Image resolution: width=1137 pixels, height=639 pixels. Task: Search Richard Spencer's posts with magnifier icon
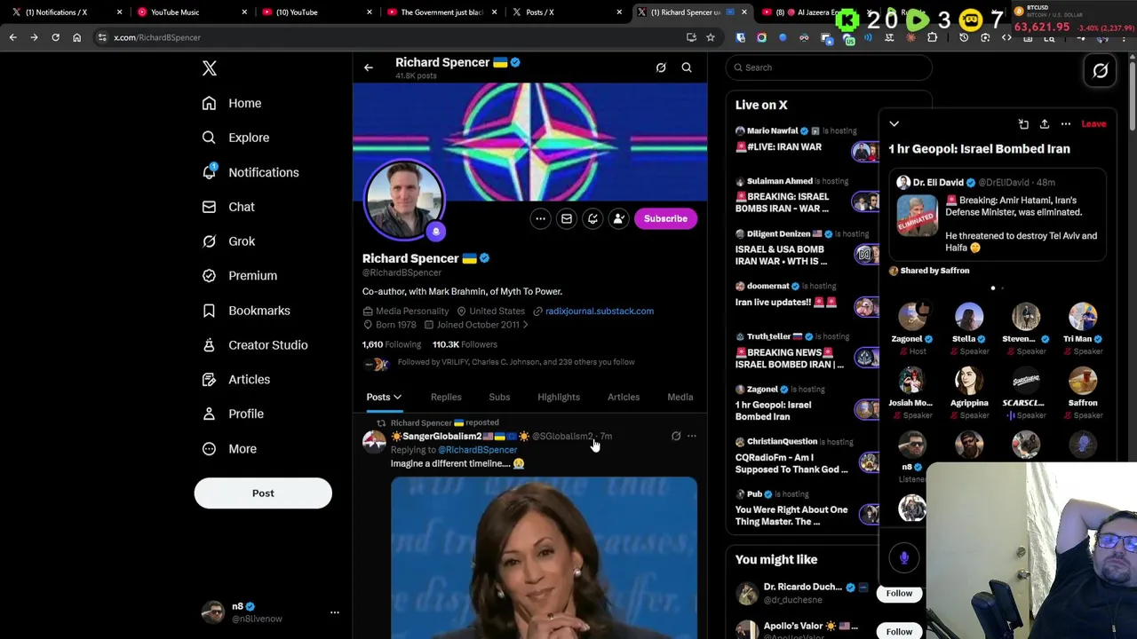click(687, 67)
